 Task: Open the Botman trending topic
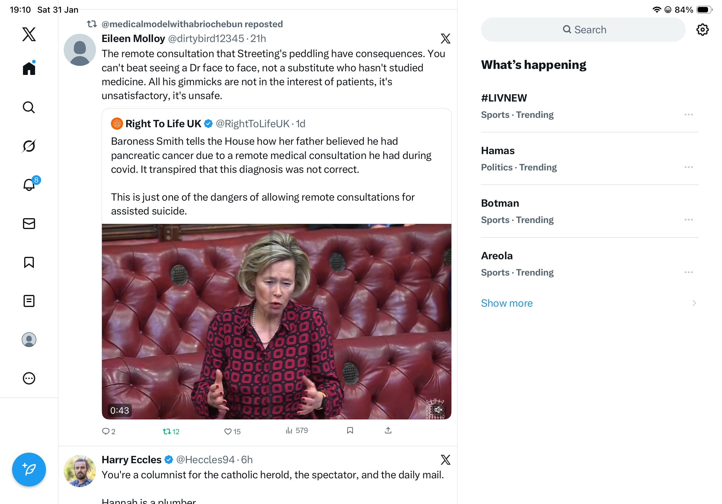pos(500,203)
